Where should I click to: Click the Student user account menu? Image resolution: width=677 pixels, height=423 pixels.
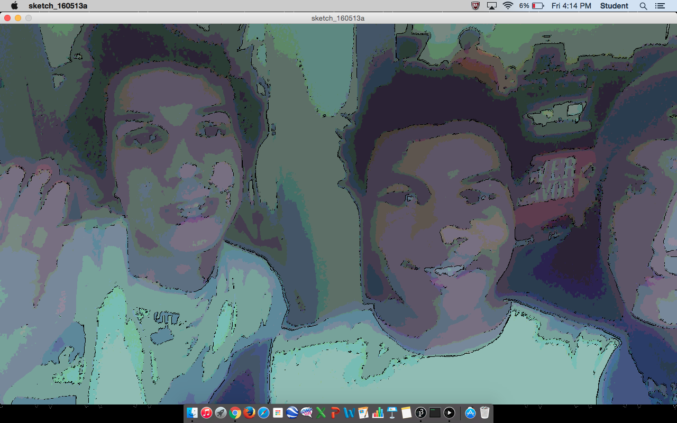(614, 6)
